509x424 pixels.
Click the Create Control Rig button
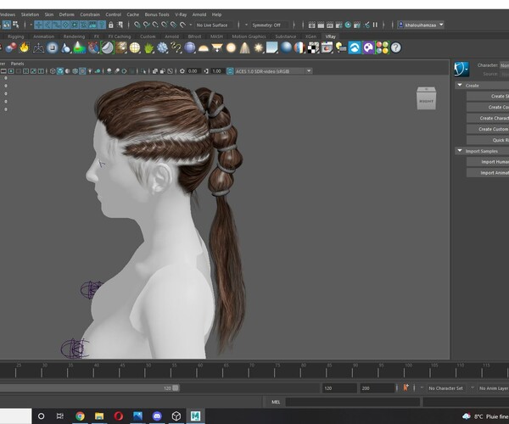coord(488,107)
